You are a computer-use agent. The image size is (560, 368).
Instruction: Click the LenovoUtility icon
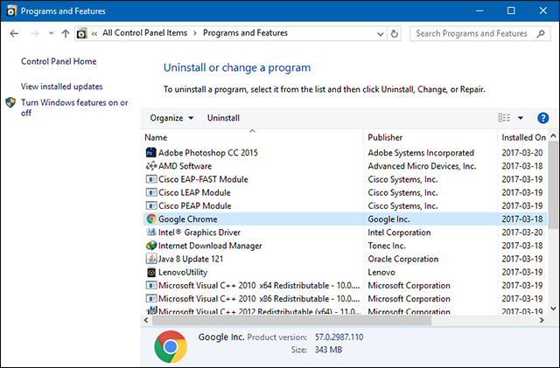[x=151, y=273]
